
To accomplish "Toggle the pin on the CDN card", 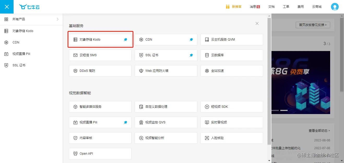I will point(191,40).
